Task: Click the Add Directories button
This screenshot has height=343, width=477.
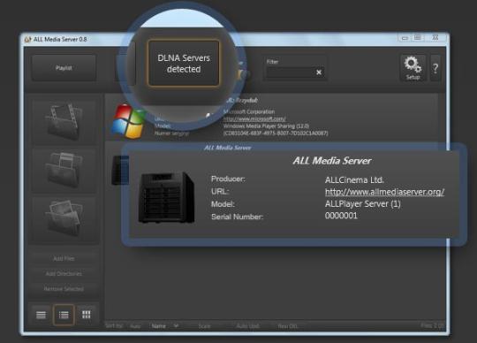Action: (64, 274)
